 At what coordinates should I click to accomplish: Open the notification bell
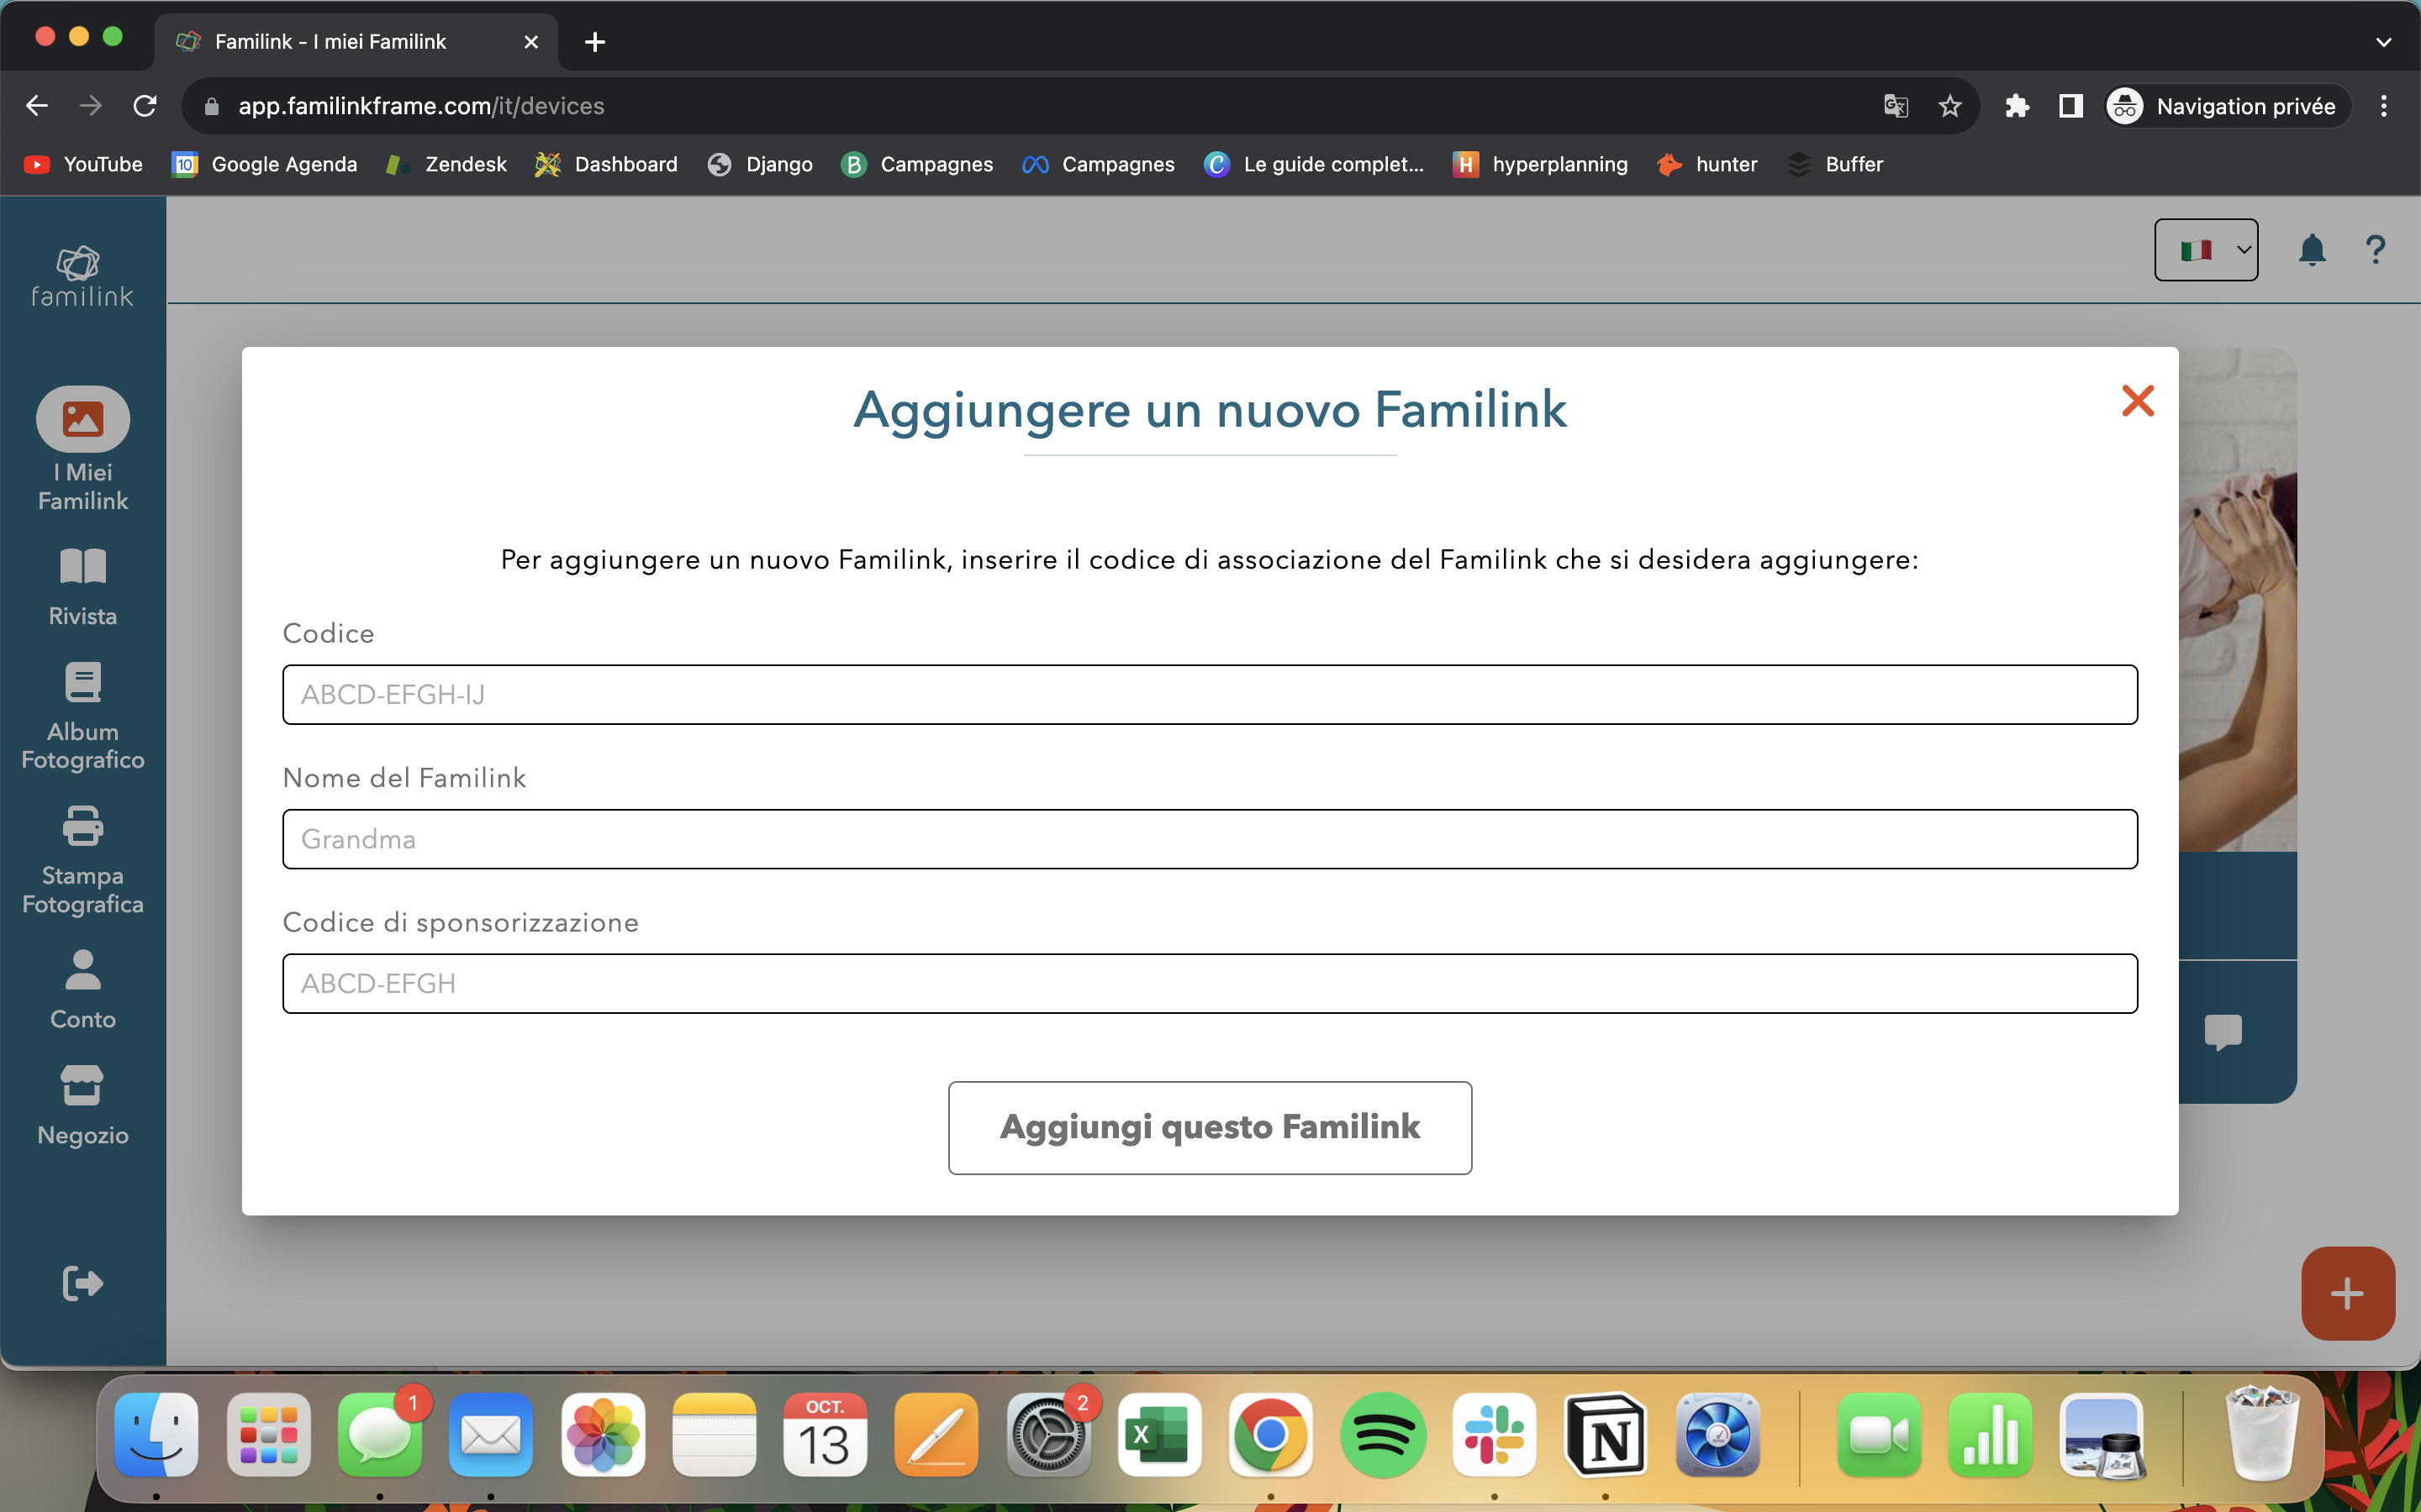[2311, 249]
